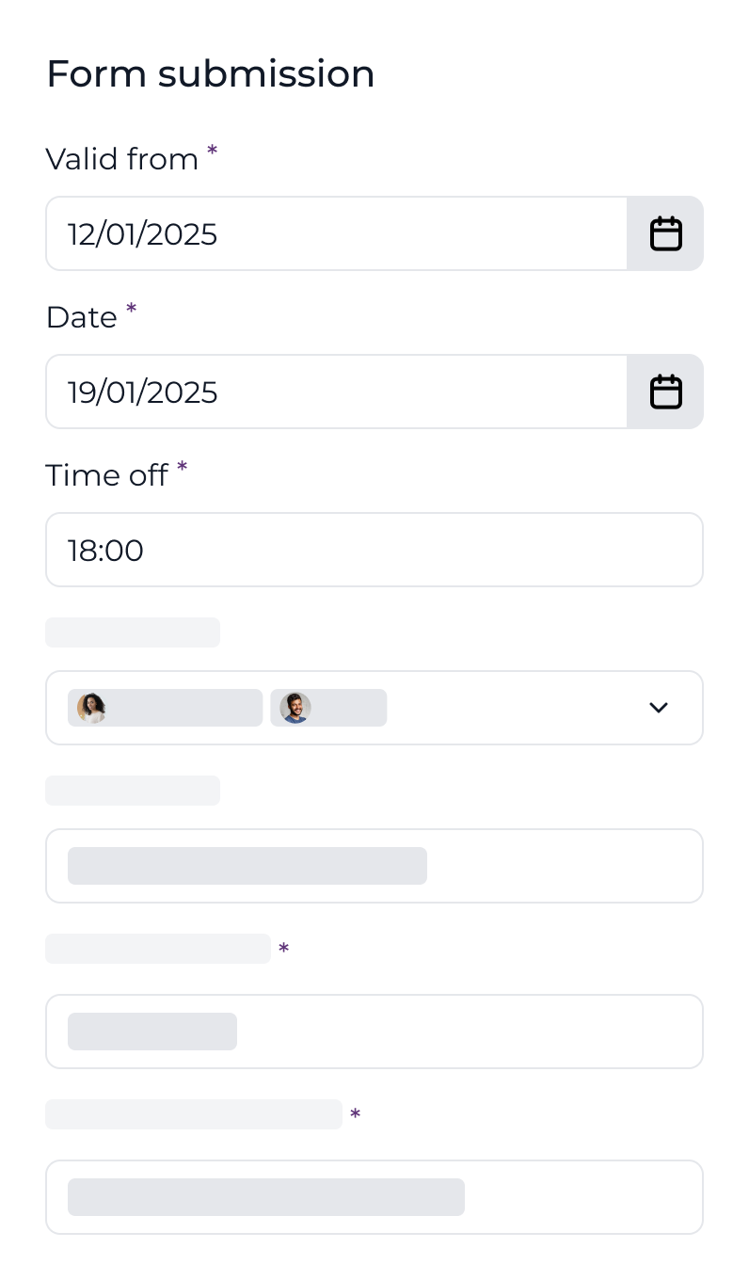Select the Valid from date input
The height and width of the screenshot is (1280, 749).
tap(329, 233)
